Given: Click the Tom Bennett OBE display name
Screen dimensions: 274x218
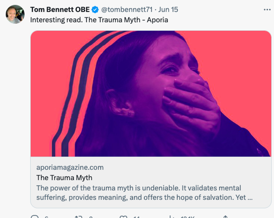Looking at the screenshot, I should point(60,10).
